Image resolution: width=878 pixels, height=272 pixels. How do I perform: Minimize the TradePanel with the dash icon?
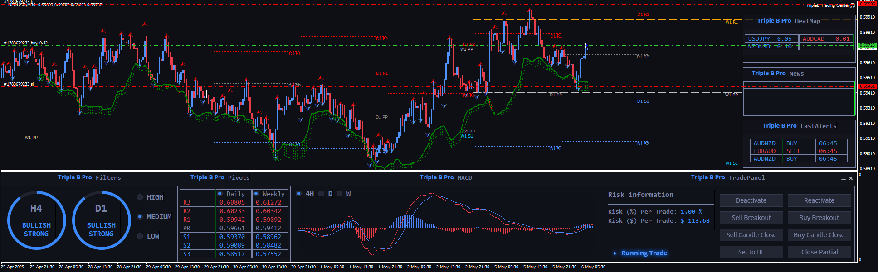(x=844, y=179)
